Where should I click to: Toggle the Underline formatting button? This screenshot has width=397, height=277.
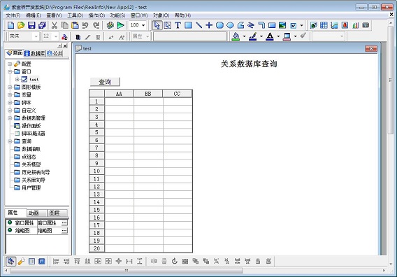coord(98,37)
